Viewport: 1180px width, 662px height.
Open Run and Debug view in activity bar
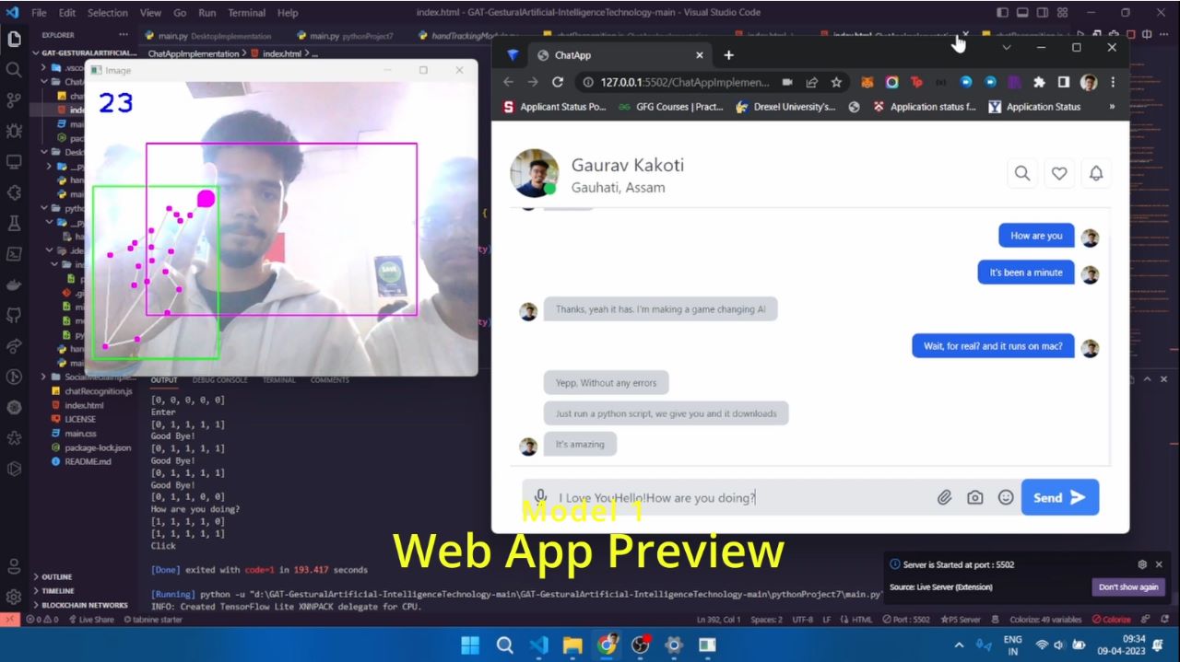pyautogui.click(x=14, y=131)
